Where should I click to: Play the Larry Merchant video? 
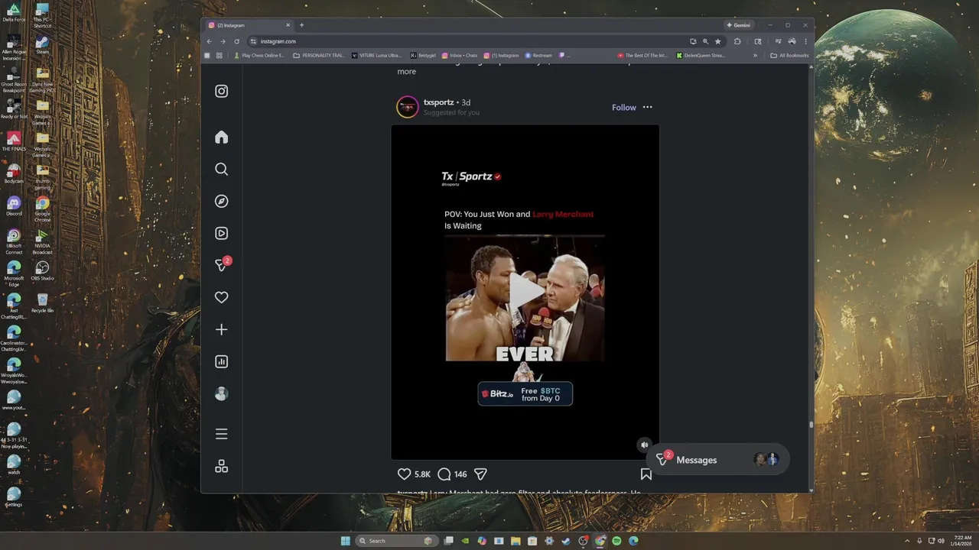[525, 292]
